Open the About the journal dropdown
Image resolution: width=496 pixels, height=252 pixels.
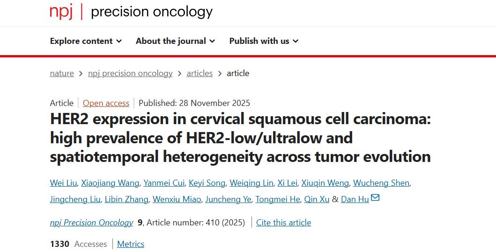tap(175, 41)
